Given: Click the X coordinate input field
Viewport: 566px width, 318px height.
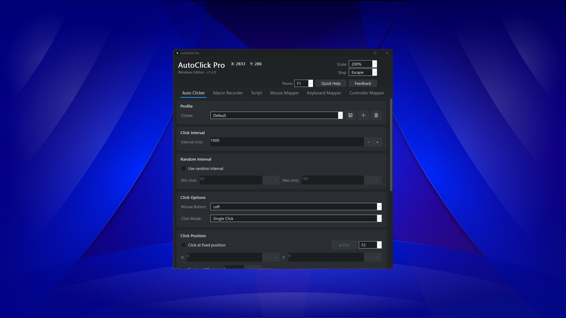Looking at the screenshot, I should pos(224,257).
